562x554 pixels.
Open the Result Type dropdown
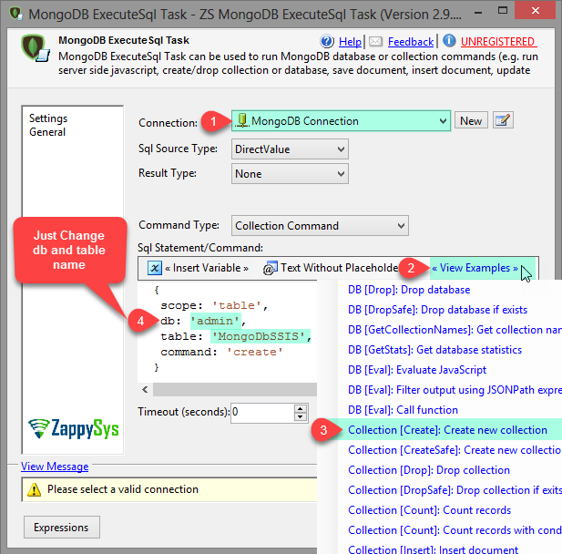(290, 174)
